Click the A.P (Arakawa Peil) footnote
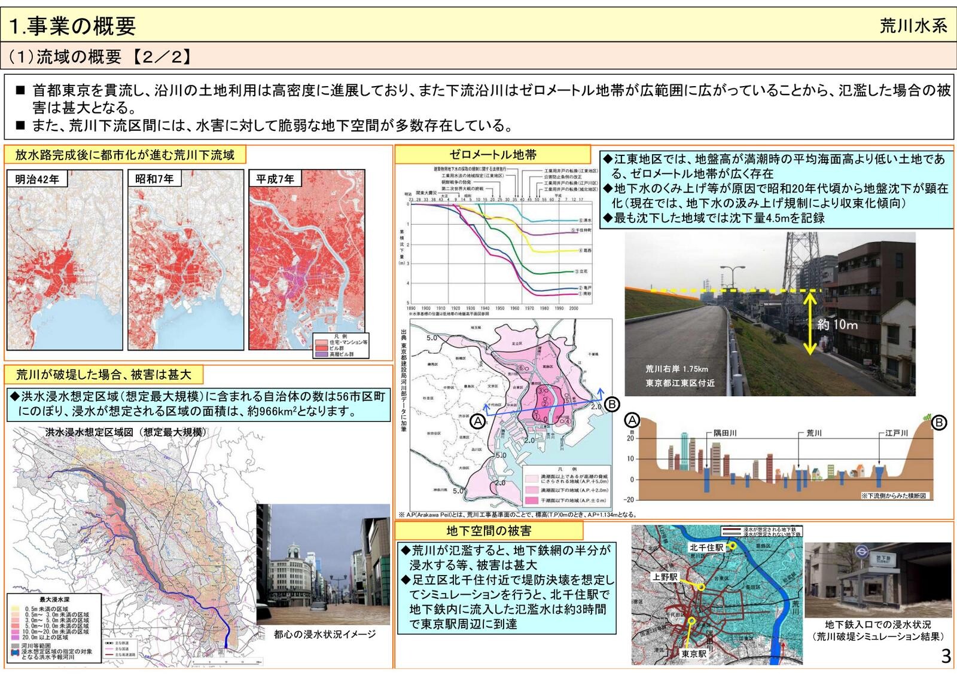 click(x=517, y=514)
